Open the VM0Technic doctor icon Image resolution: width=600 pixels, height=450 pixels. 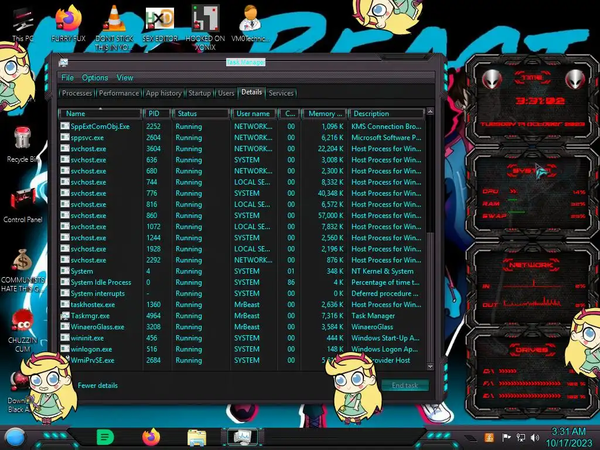tap(251, 25)
